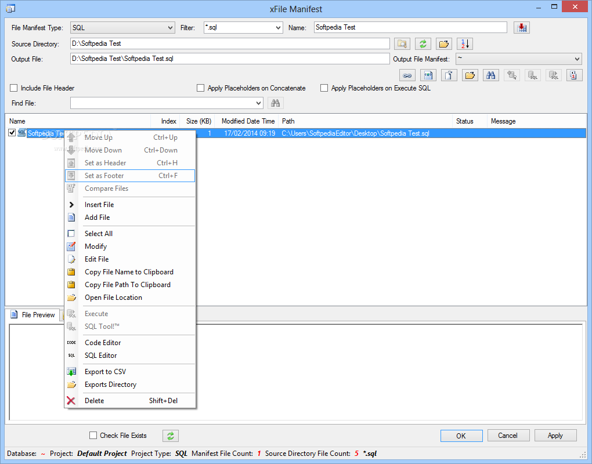Choose SQL Tool! in context menu
This screenshot has width=592, height=464.
point(130,327)
